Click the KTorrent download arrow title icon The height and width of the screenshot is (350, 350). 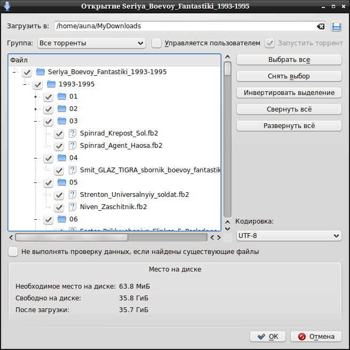point(7,6)
